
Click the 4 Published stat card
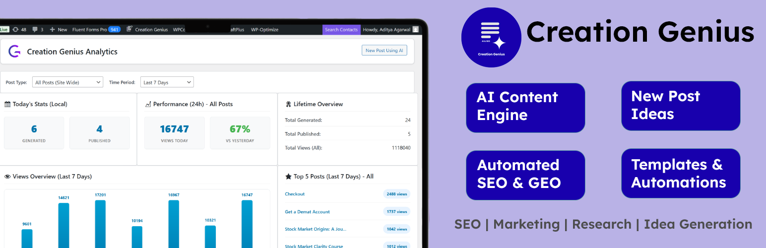tap(99, 133)
